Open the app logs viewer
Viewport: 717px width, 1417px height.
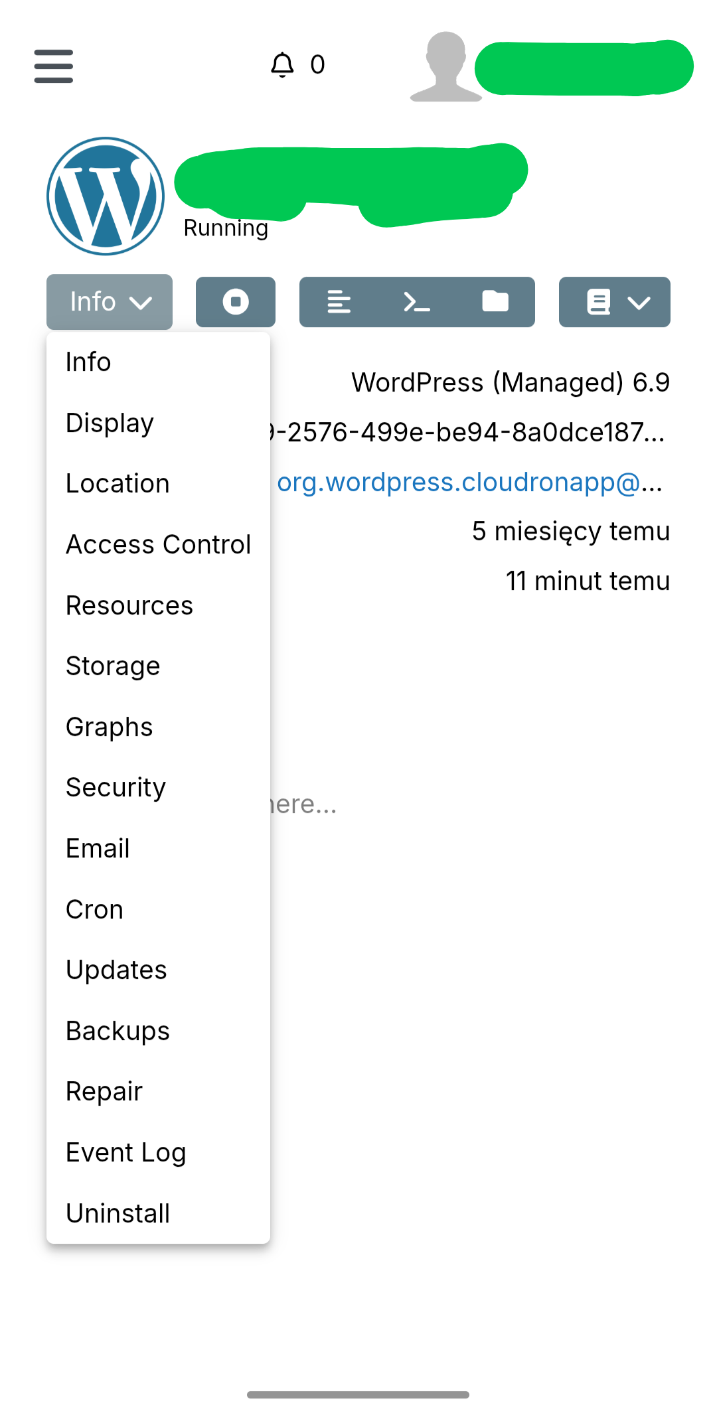click(x=339, y=302)
